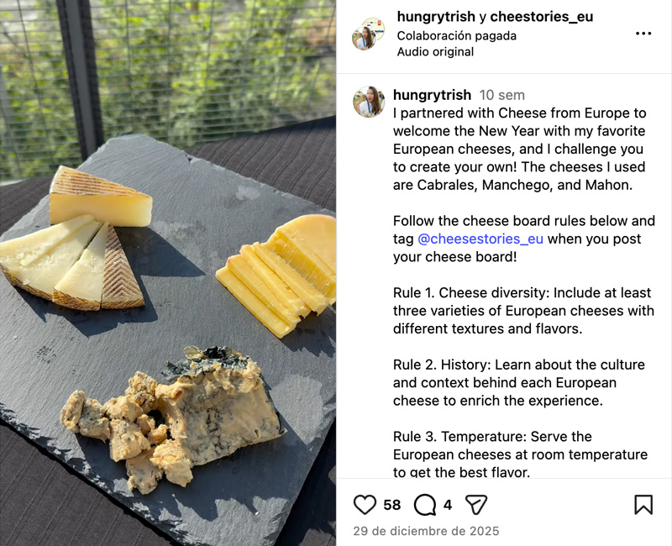Screen dimensions: 672x546
Task: Open comments via speech bubble icon
Action: 425,505
